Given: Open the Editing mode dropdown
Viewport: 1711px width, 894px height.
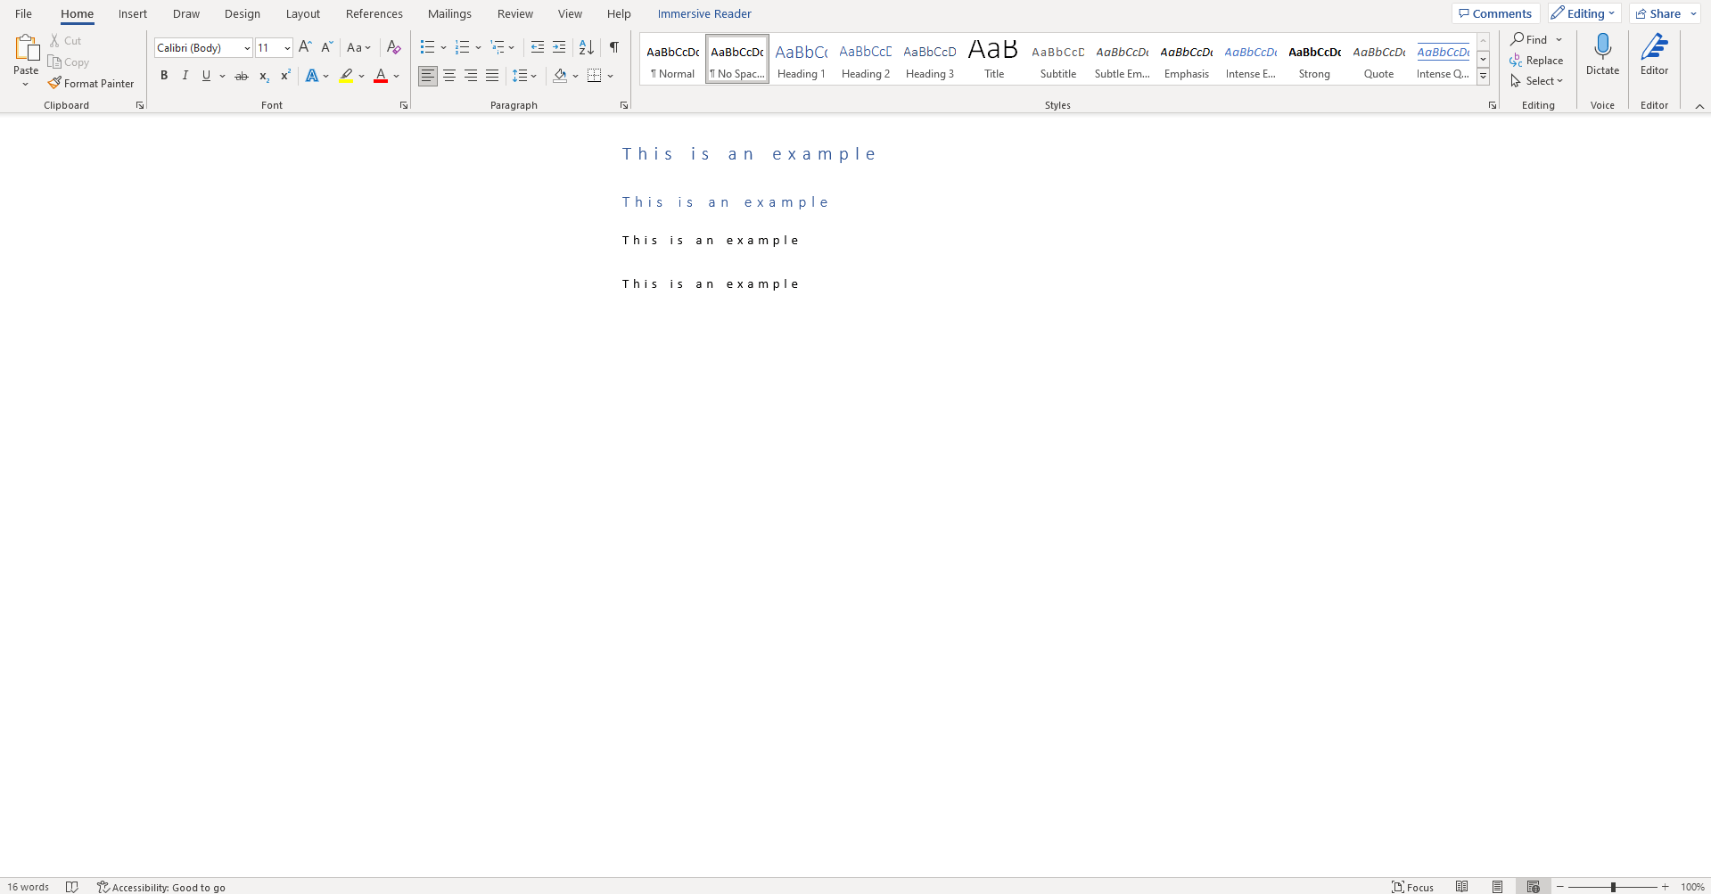Looking at the screenshot, I should 1584,13.
